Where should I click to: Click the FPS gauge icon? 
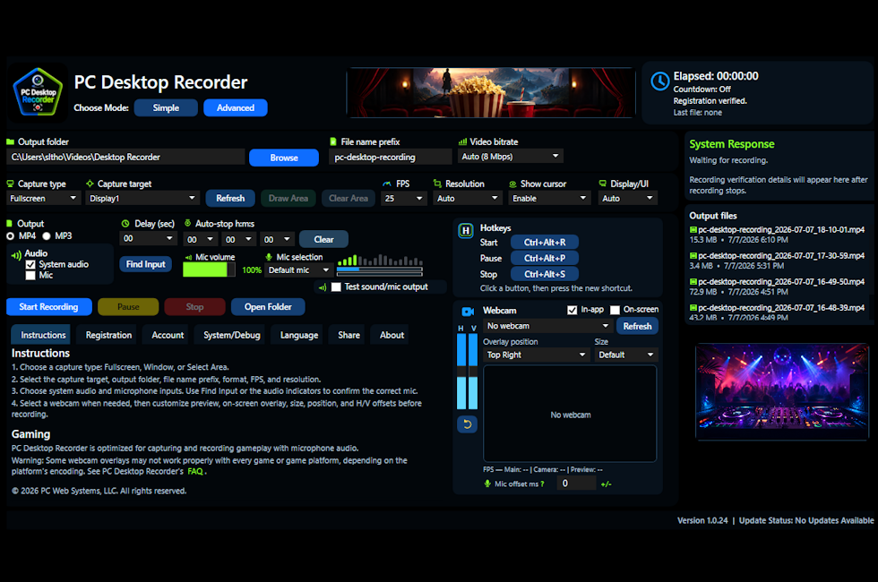click(x=387, y=184)
